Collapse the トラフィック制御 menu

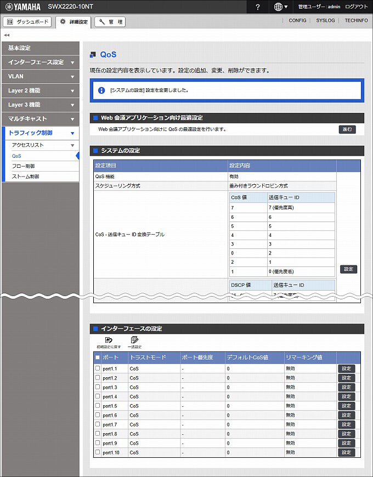42,133
